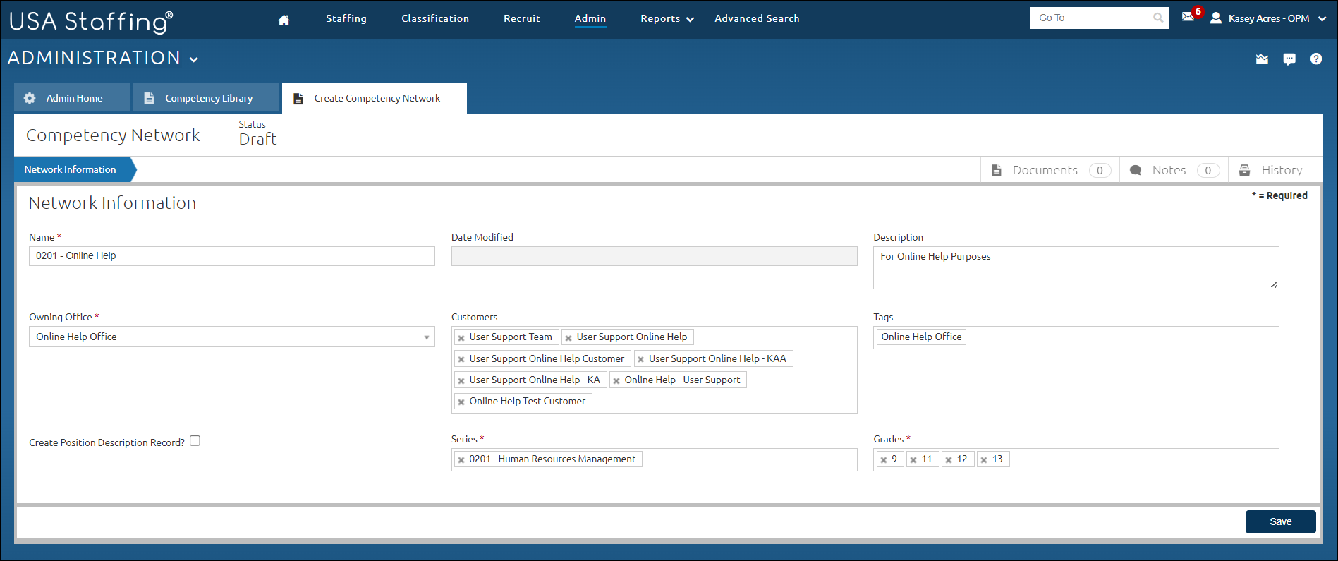Viewport: 1338px width, 561px height.
Task: Open the Reports dropdown menu
Action: pyautogui.click(x=667, y=19)
